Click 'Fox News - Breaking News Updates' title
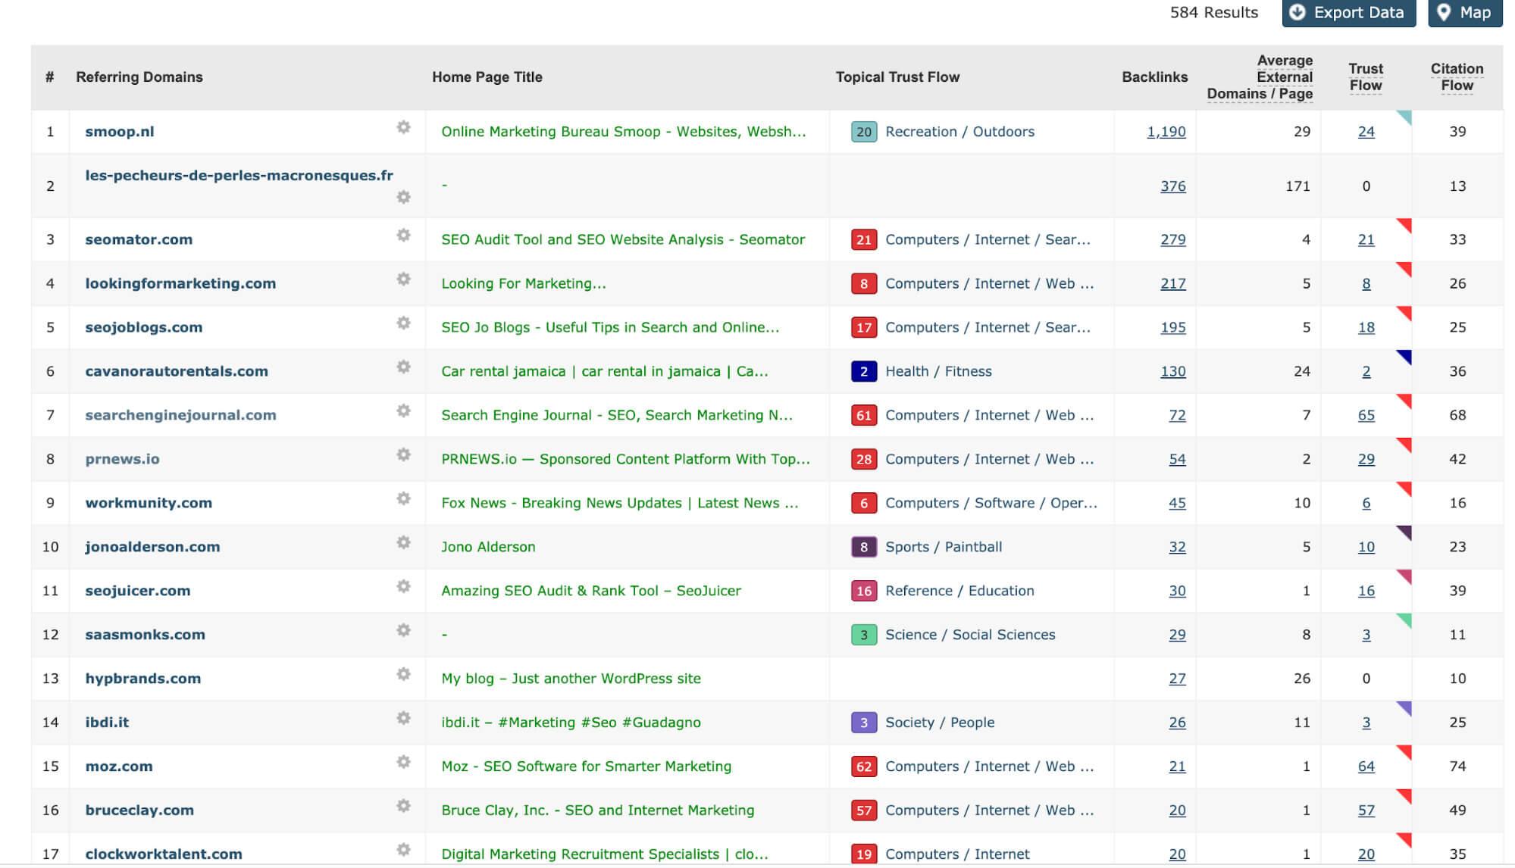 pos(620,503)
